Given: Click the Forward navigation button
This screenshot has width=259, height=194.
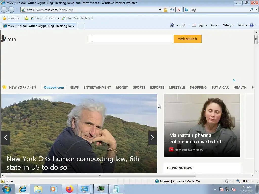Looking at the screenshot, I should point(11,10).
